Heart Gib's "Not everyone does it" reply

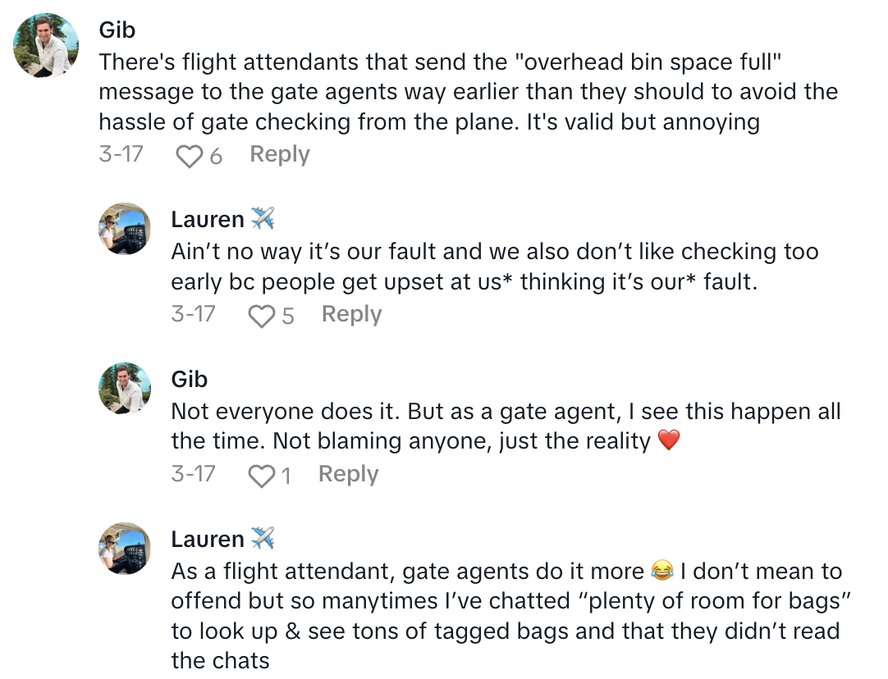pos(261,475)
